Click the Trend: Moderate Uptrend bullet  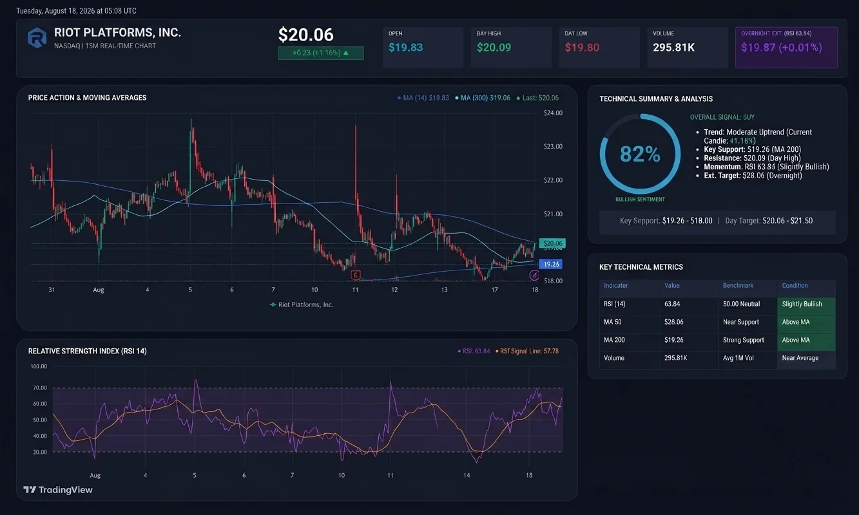[x=758, y=136]
